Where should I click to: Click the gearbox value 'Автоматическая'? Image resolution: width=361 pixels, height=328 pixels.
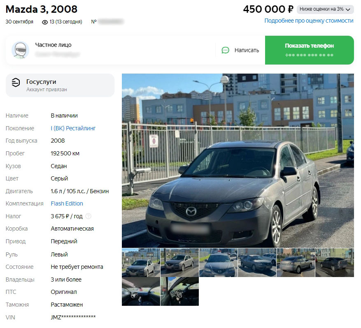(72, 229)
